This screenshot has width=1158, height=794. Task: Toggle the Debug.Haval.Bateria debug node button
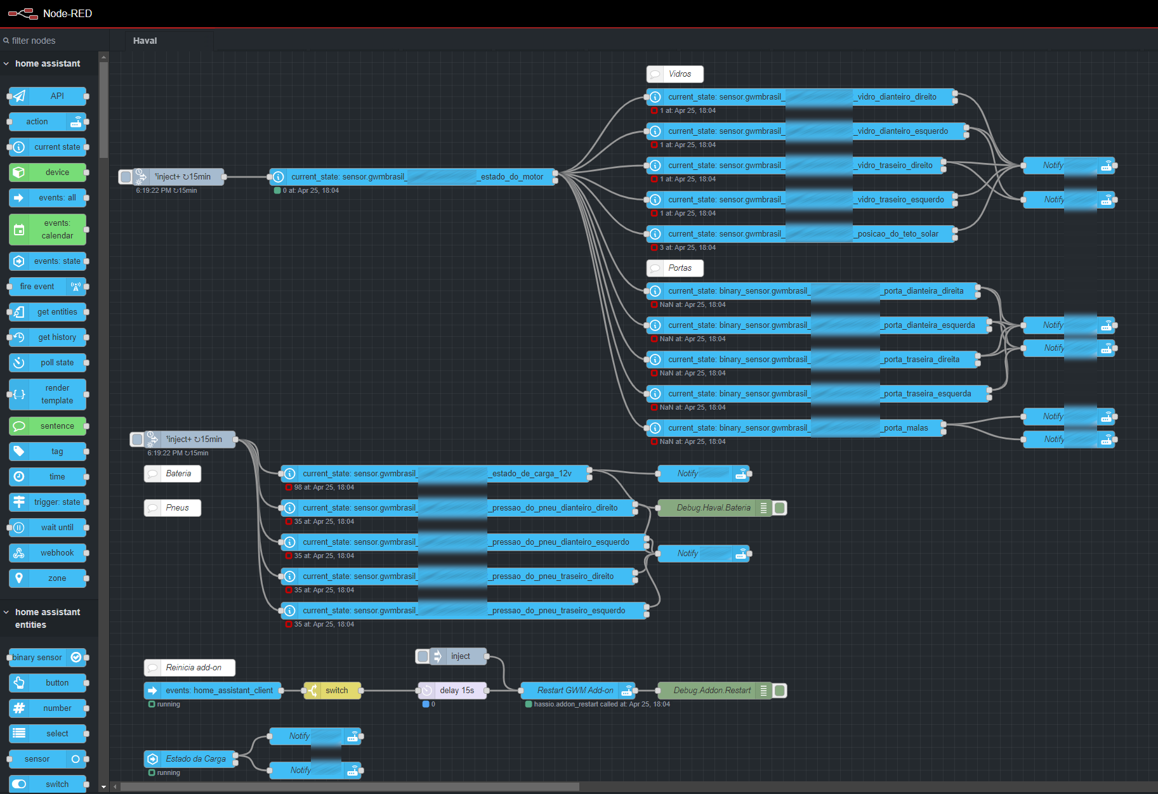pos(780,508)
